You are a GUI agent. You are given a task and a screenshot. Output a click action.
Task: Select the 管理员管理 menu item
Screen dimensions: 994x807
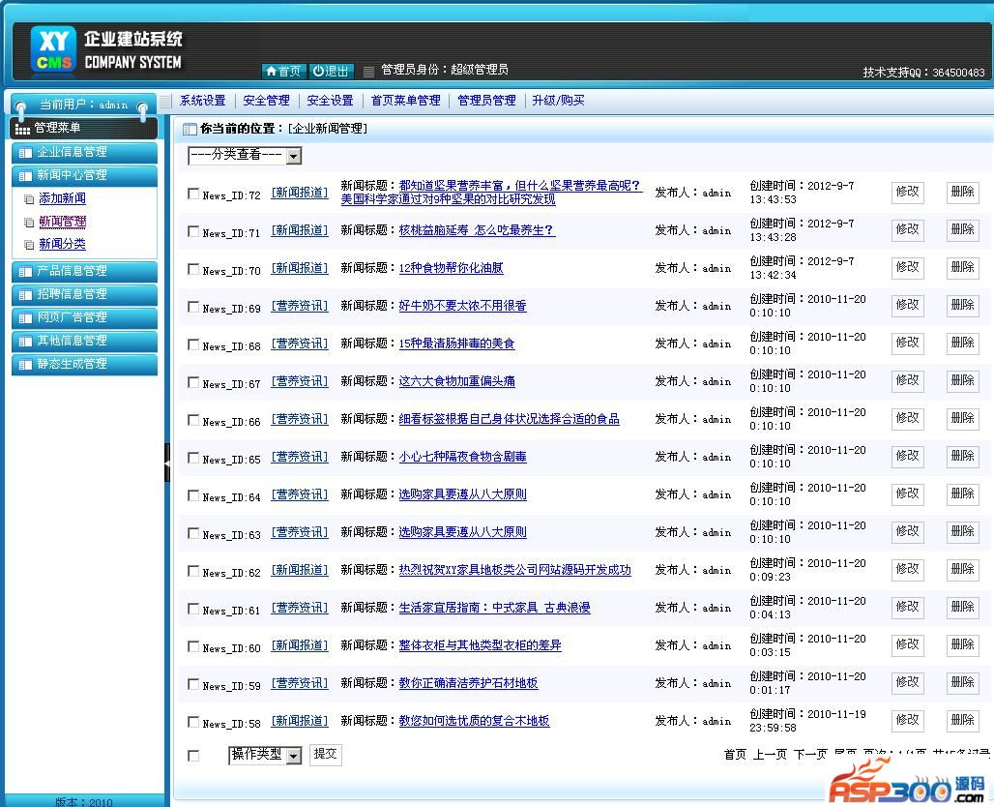click(486, 101)
